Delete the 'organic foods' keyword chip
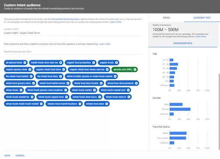 point(116,63)
